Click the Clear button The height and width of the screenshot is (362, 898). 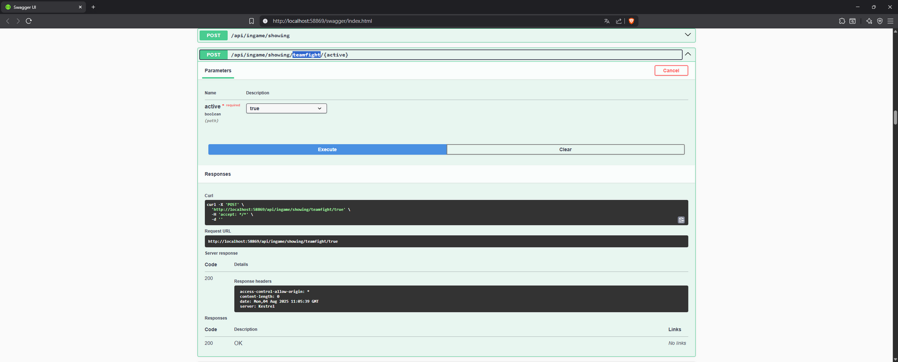[565, 150]
